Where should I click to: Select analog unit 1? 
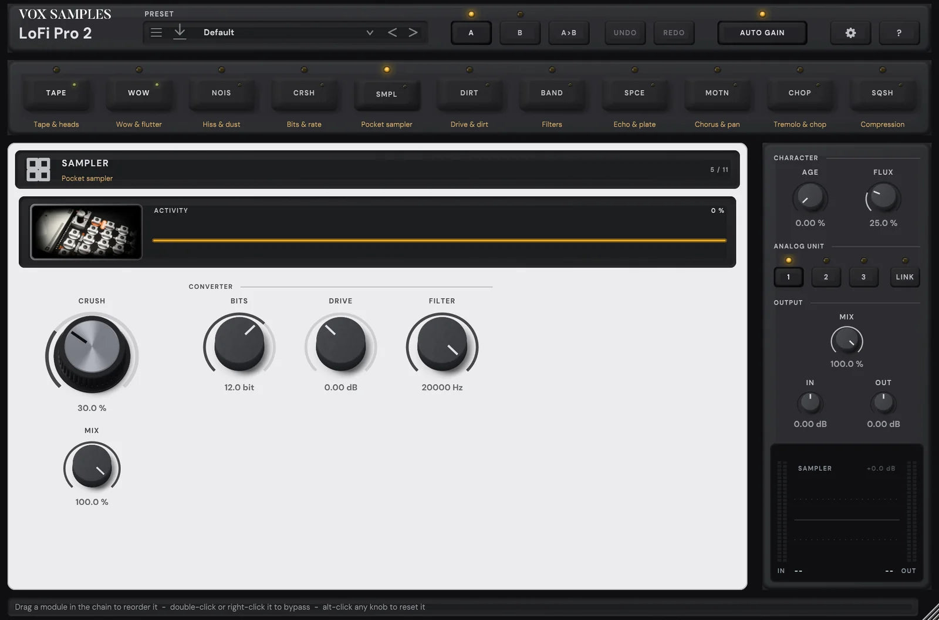(x=788, y=277)
